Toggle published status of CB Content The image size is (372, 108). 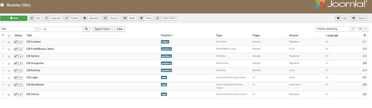coord(16,42)
